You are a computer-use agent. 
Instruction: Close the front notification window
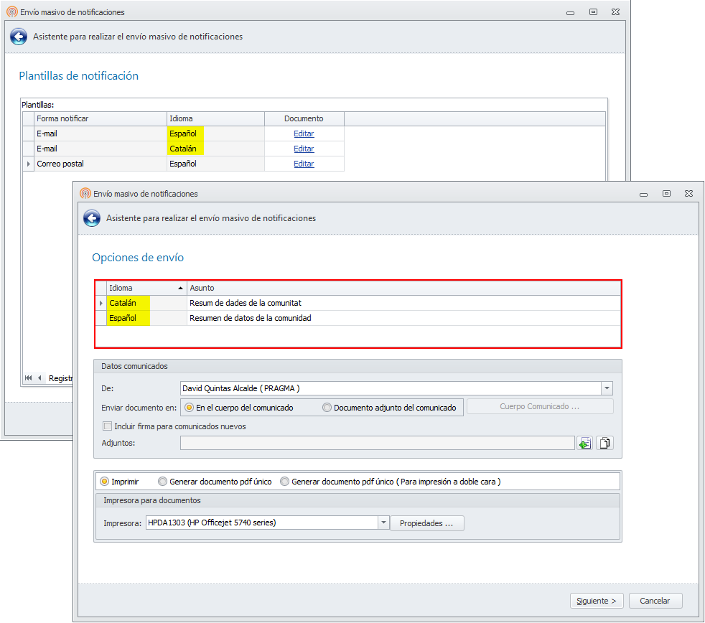688,193
